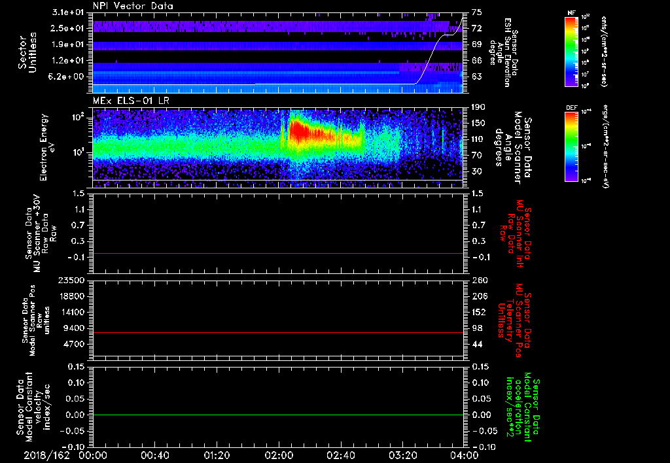Click the red line in Scanner Pos plot
Viewport: 670px width, 463px height.
click(x=277, y=332)
